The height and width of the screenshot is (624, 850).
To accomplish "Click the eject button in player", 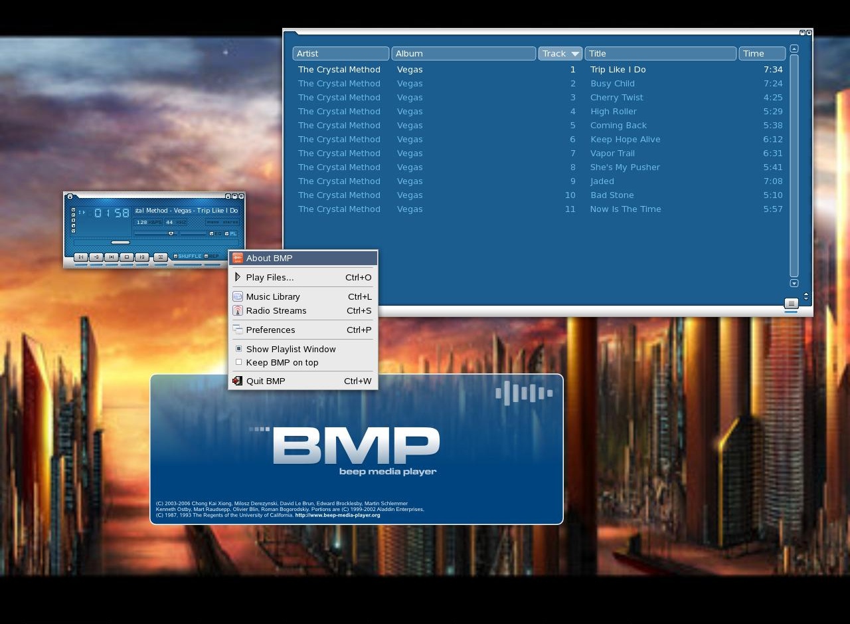I will pos(161,257).
